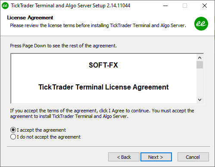215x167 pixels.
Task: Close the setup wizard window
Action: (x=205, y=6)
